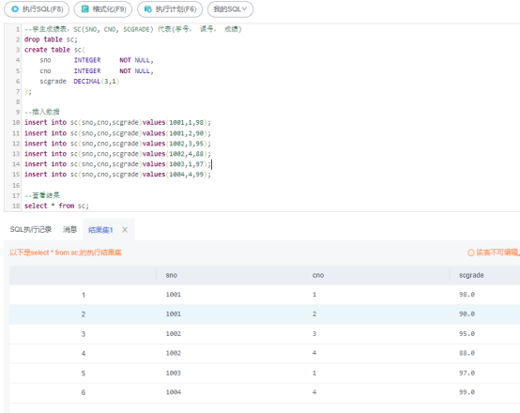This screenshot has height=413, width=520.
Task: Click the Execution Plan (F6) icon
Action: point(148,9)
